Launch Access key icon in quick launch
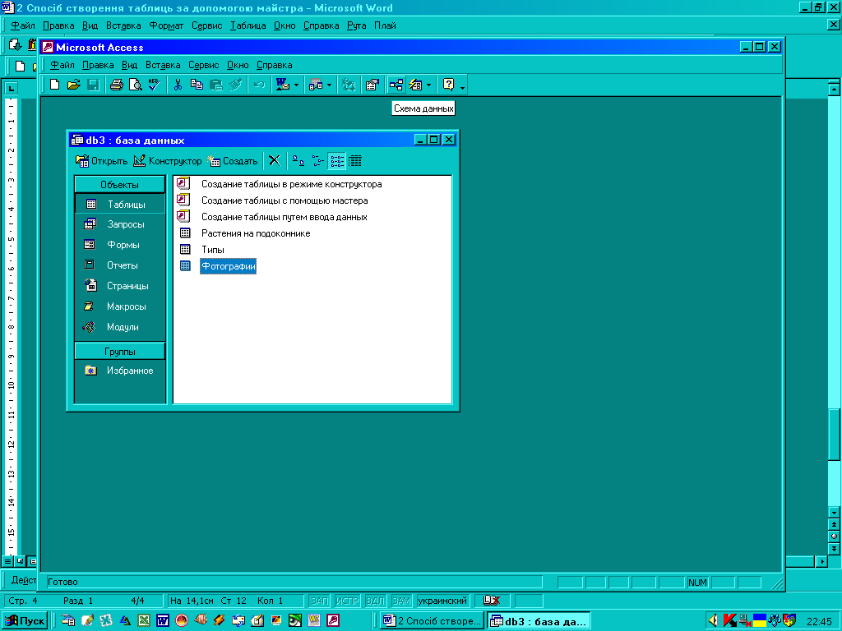This screenshot has height=631, width=842. pyautogui.click(x=333, y=621)
